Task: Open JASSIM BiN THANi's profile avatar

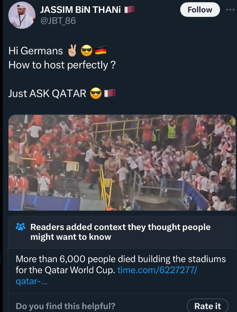Action: [x=21, y=15]
